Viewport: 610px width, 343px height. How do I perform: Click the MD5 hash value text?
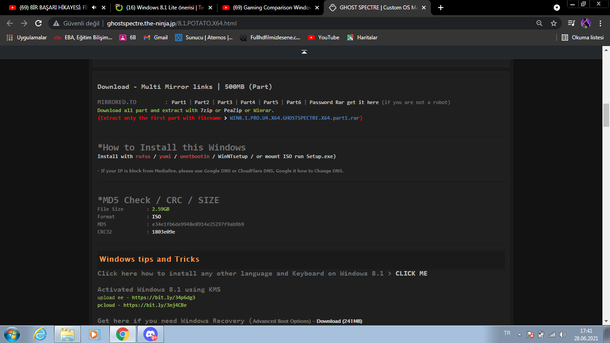[x=198, y=224]
